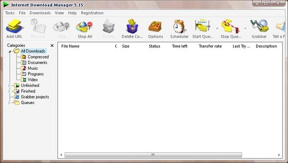Expand the Queues tree node
The width and height of the screenshot is (288, 163).
click(x=9, y=103)
